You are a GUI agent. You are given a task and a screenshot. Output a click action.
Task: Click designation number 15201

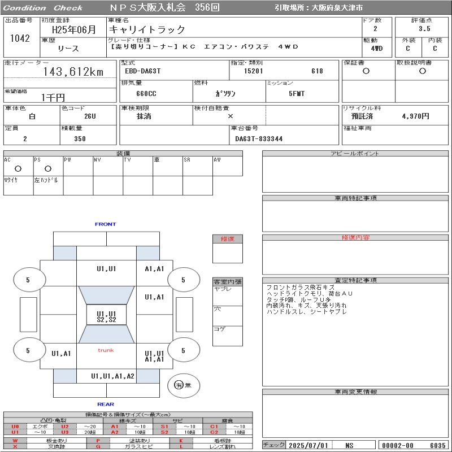click(253, 71)
